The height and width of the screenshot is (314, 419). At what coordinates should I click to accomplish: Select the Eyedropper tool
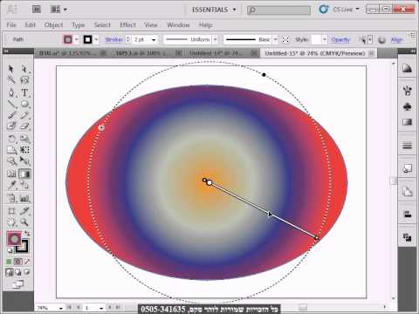tap(11, 185)
